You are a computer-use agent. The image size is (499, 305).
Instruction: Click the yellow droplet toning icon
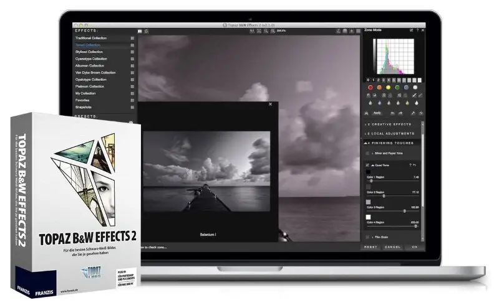coord(407,103)
